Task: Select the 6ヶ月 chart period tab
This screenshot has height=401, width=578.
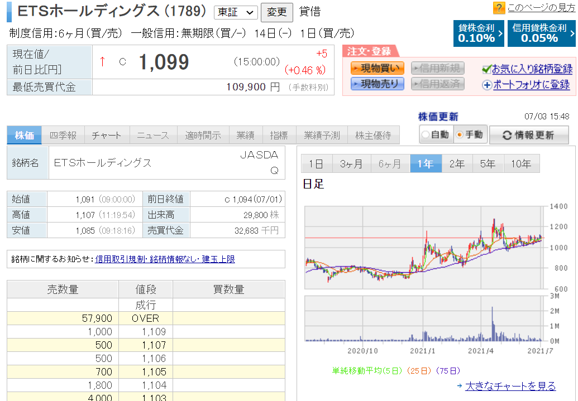Action: point(390,163)
